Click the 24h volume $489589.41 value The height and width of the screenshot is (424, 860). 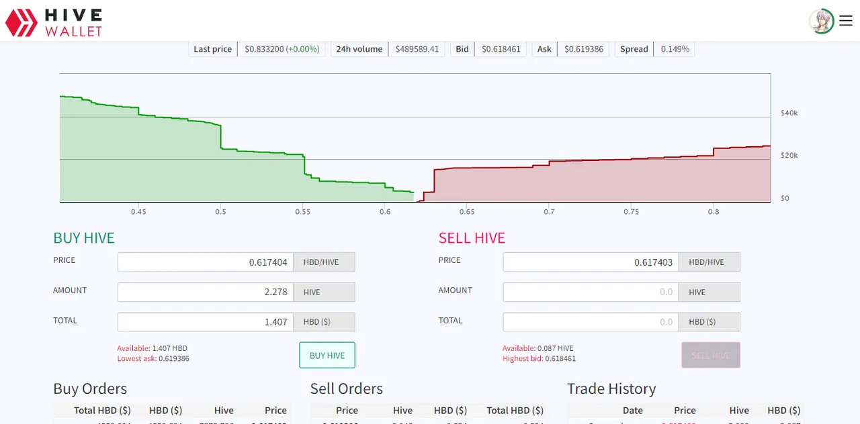pos(417,49)
